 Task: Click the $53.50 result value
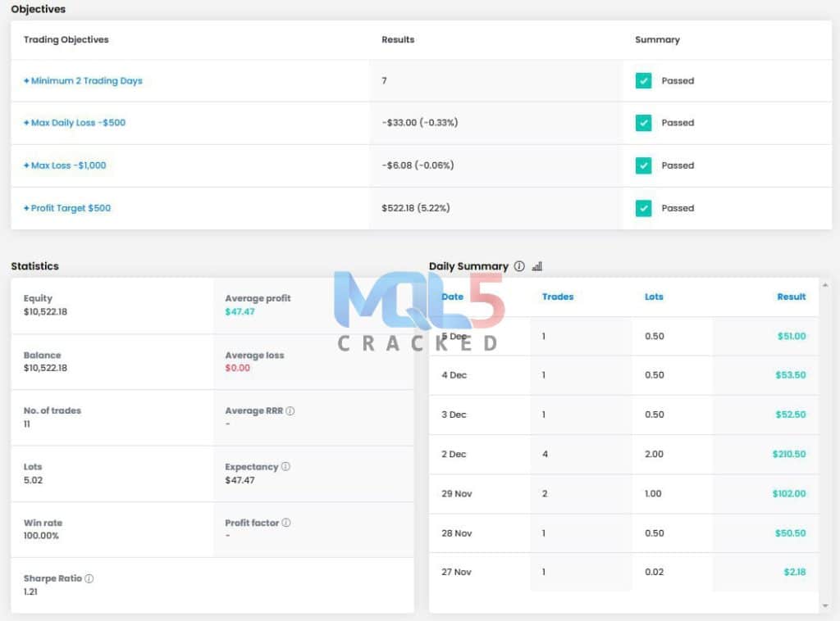click(x=791, y=375)
